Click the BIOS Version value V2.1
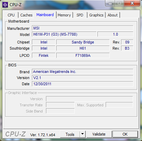 (x=83, y=78)
